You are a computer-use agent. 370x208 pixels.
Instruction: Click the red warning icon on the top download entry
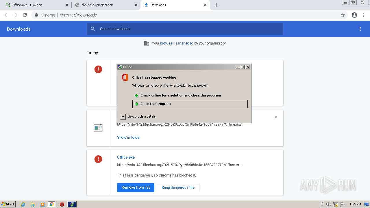[98, 69]
